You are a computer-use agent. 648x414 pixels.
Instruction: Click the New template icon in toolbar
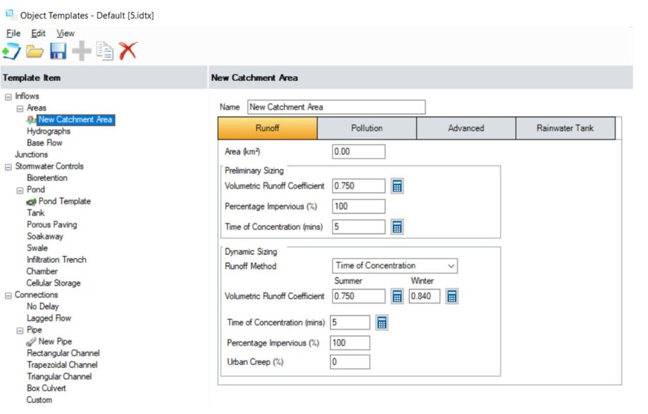tap(11, 51)
